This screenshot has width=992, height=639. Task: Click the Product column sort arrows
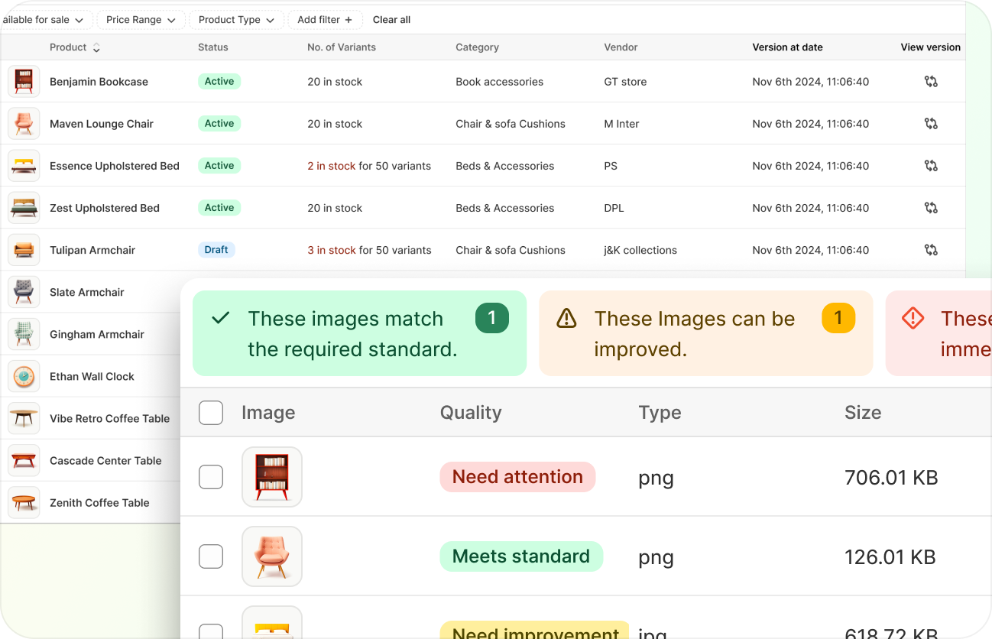point(96,47)
